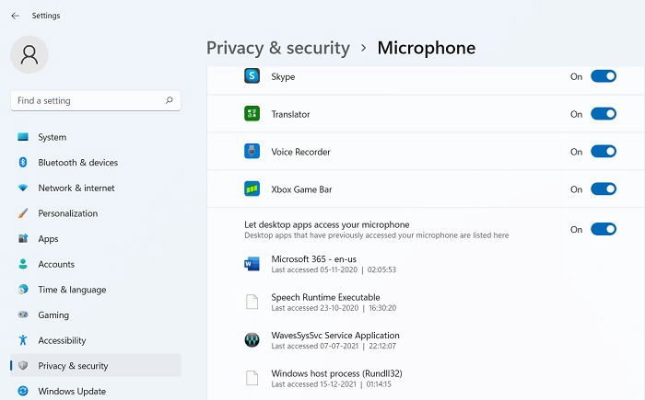Click the Privacy & security breadcrumb link
This screenshot has width=645, height=400.
(x=278, y=48)
